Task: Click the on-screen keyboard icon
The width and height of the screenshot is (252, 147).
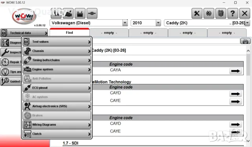Action: [245, 41]
